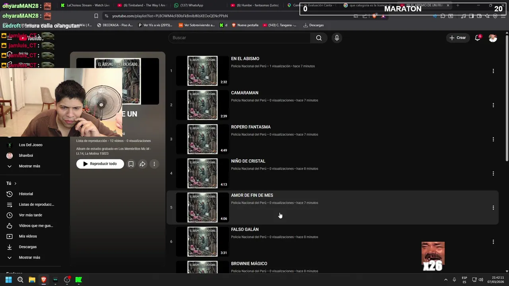Open the Los Del Joseo subscription
Image resolution: width=509 pixels, height=286 pixels.
point(30,145)
